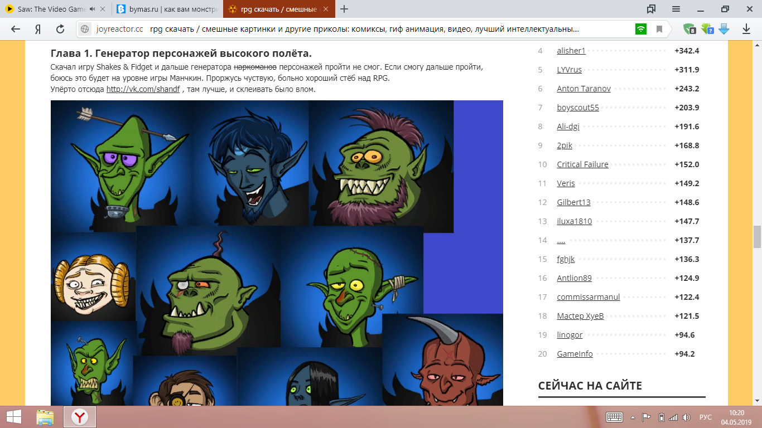Open the browser hamburger menu
The width and height of the screenshot is (762, 428).
[676, 9]
